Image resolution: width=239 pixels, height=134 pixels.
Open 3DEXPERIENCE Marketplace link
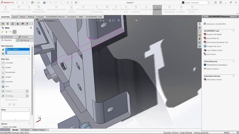(217, 65)
